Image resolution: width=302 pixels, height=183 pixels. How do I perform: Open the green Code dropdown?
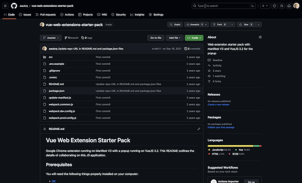click(194, 38)
